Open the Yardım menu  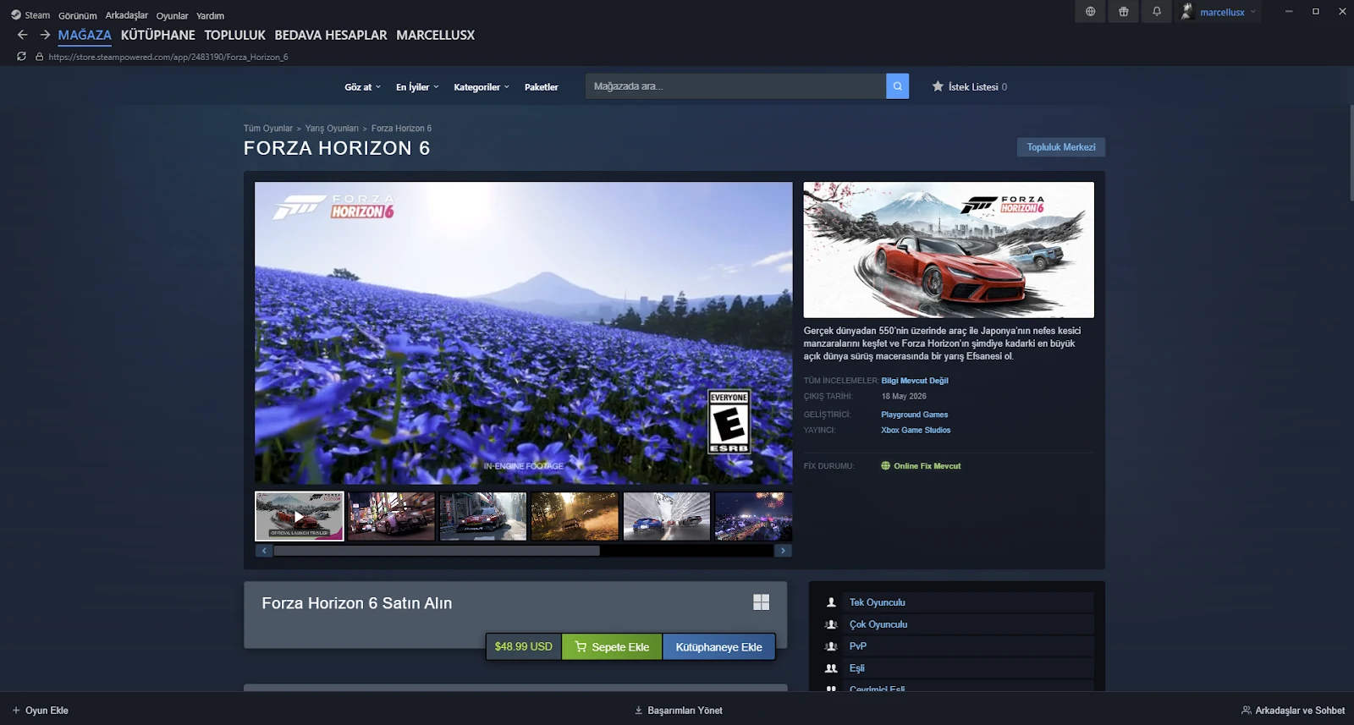tap(211, 15)
